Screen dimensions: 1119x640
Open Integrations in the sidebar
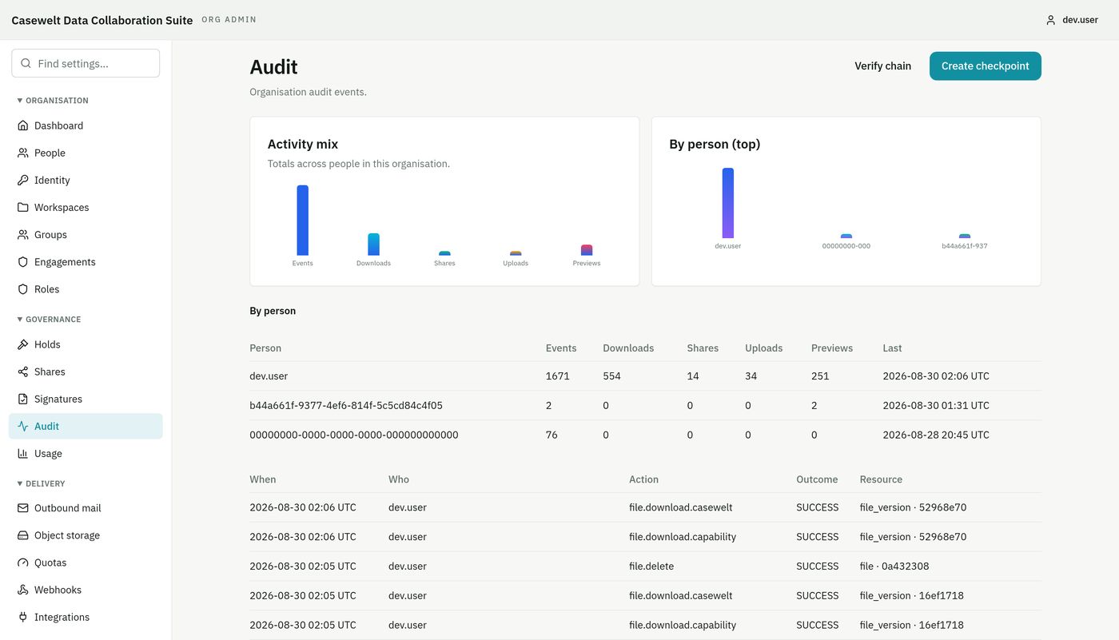[86, 617]
